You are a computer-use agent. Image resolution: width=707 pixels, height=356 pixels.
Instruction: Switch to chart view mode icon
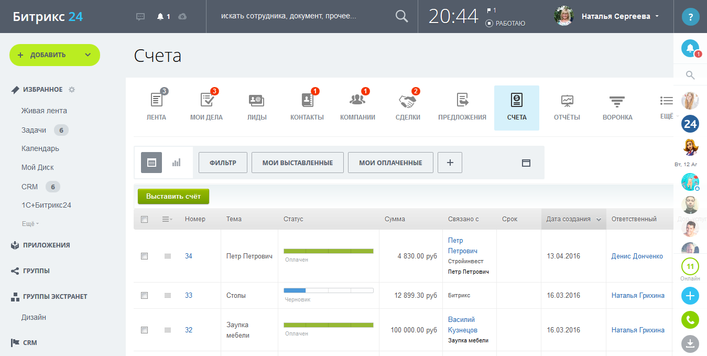(x=176, y=163)
